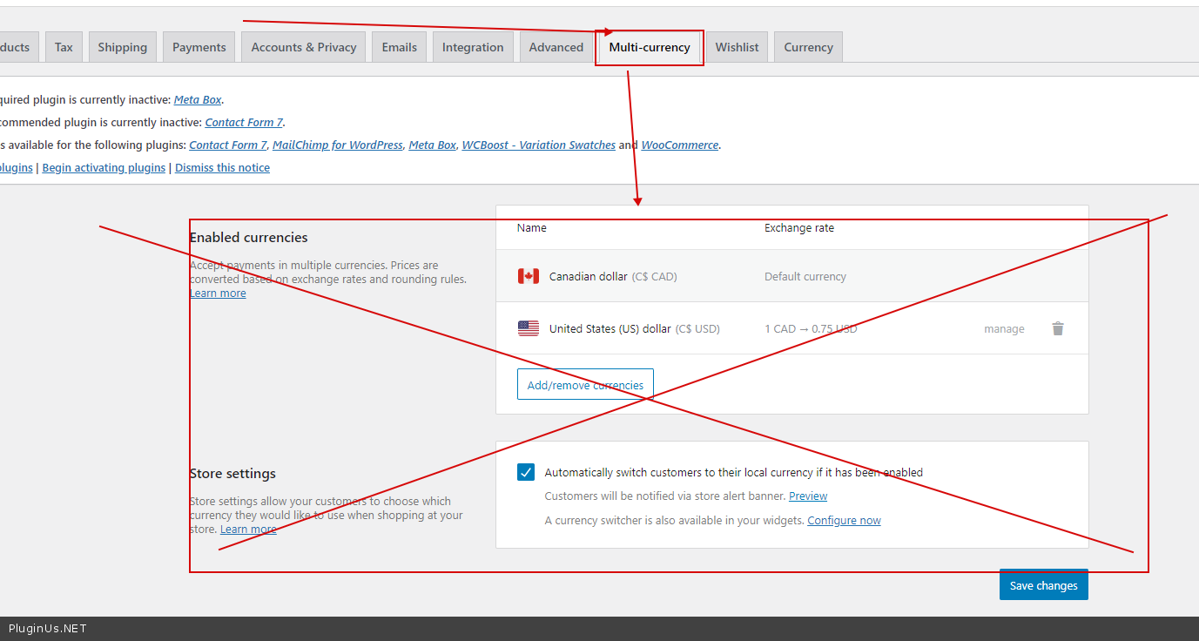Uncheck automatically switch customers to local currency
Screen dimensions: 1199x641
(x=525, y=472)
